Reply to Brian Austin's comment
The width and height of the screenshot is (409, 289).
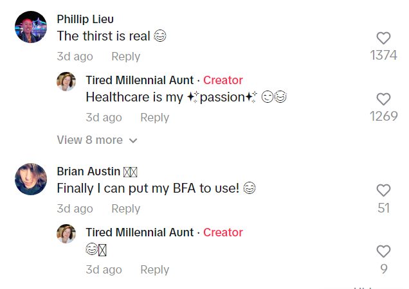[125, 209]
